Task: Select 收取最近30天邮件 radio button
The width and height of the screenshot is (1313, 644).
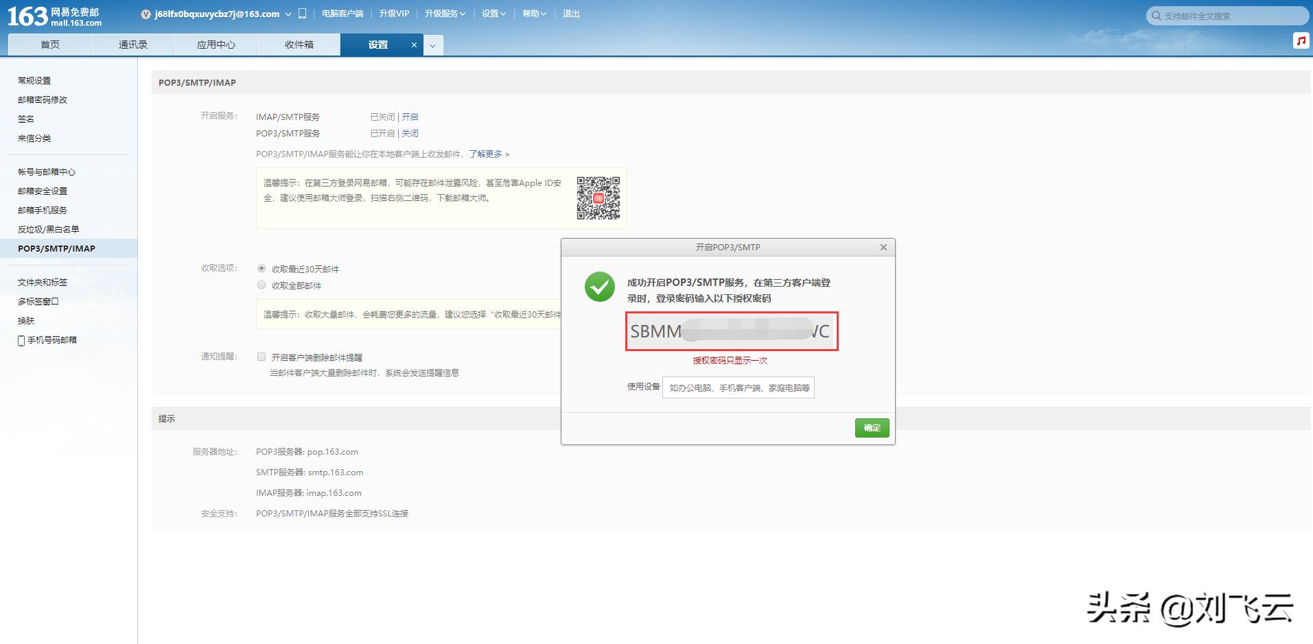Action: [262, 268]
